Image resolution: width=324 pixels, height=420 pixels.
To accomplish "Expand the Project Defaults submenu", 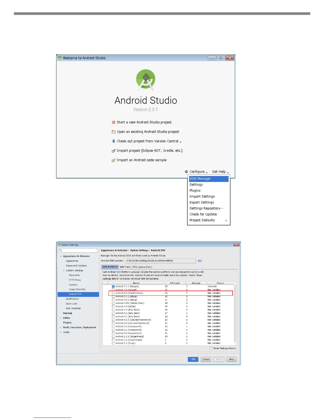I will point(226,220).
